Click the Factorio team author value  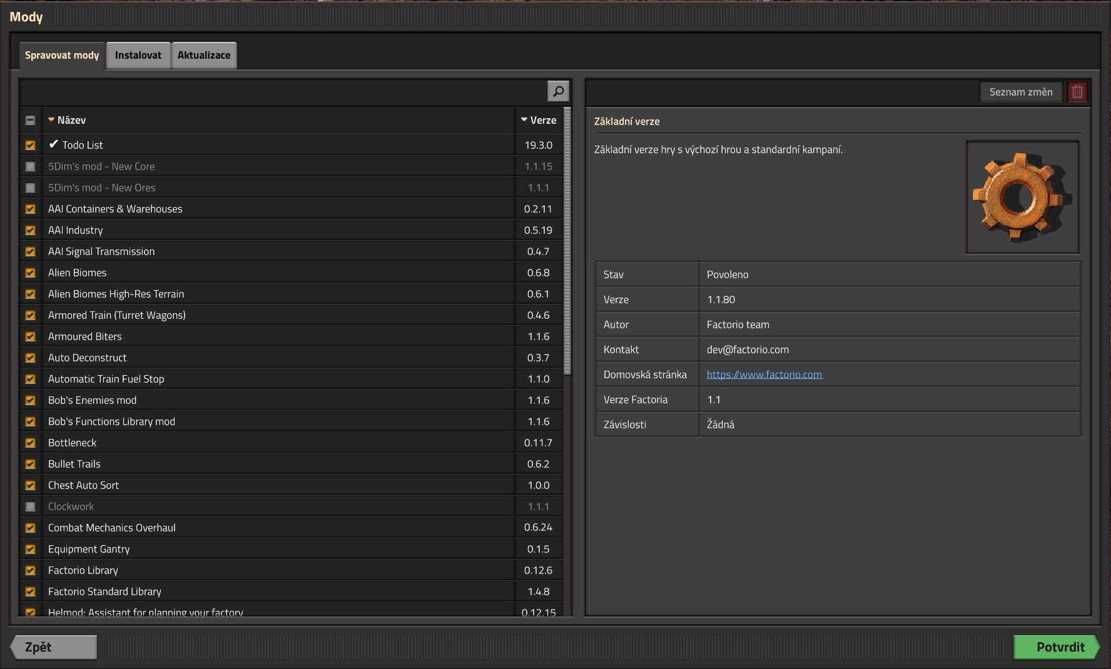click(738, 324)
